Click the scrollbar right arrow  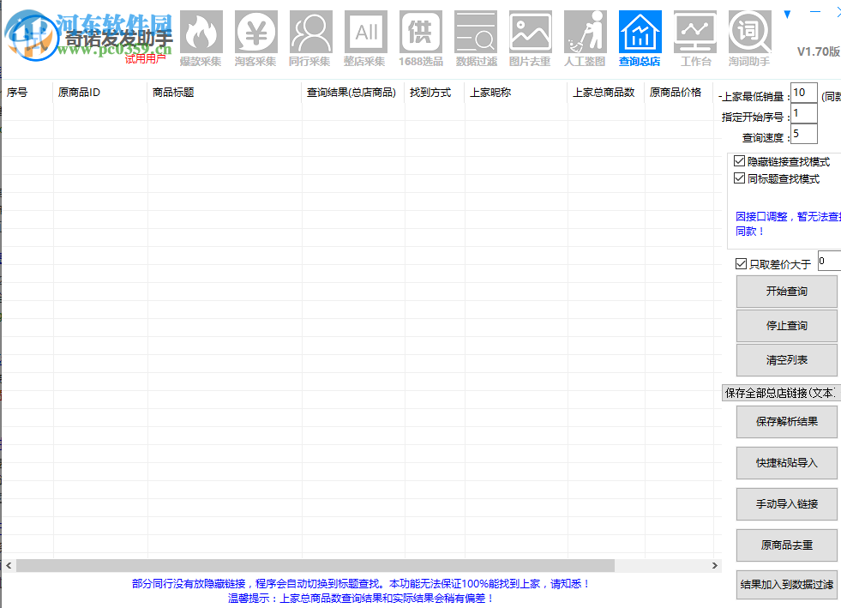(x=714, y=566)
